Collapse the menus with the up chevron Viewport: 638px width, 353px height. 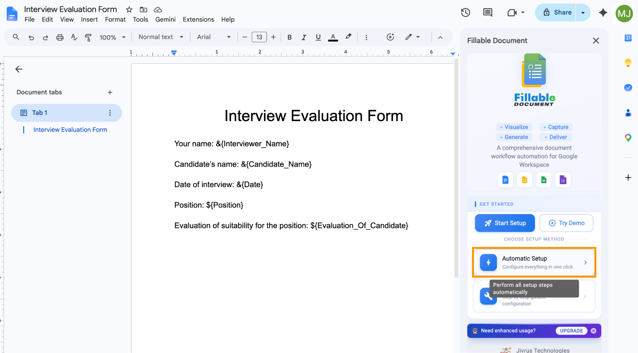[x=440, y=37]
